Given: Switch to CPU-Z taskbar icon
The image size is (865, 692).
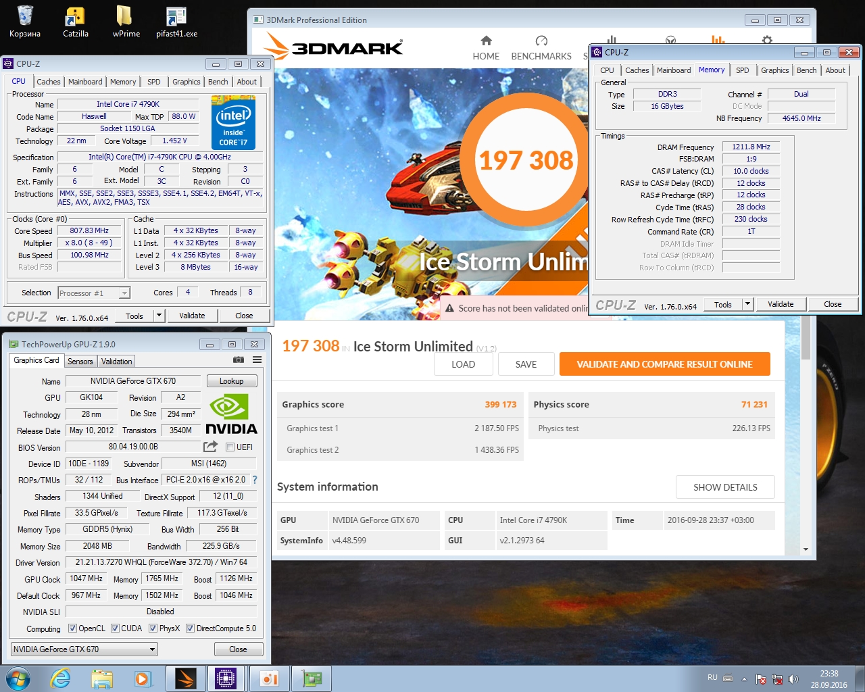Looking at the screenshot, I should coord(226,678).
